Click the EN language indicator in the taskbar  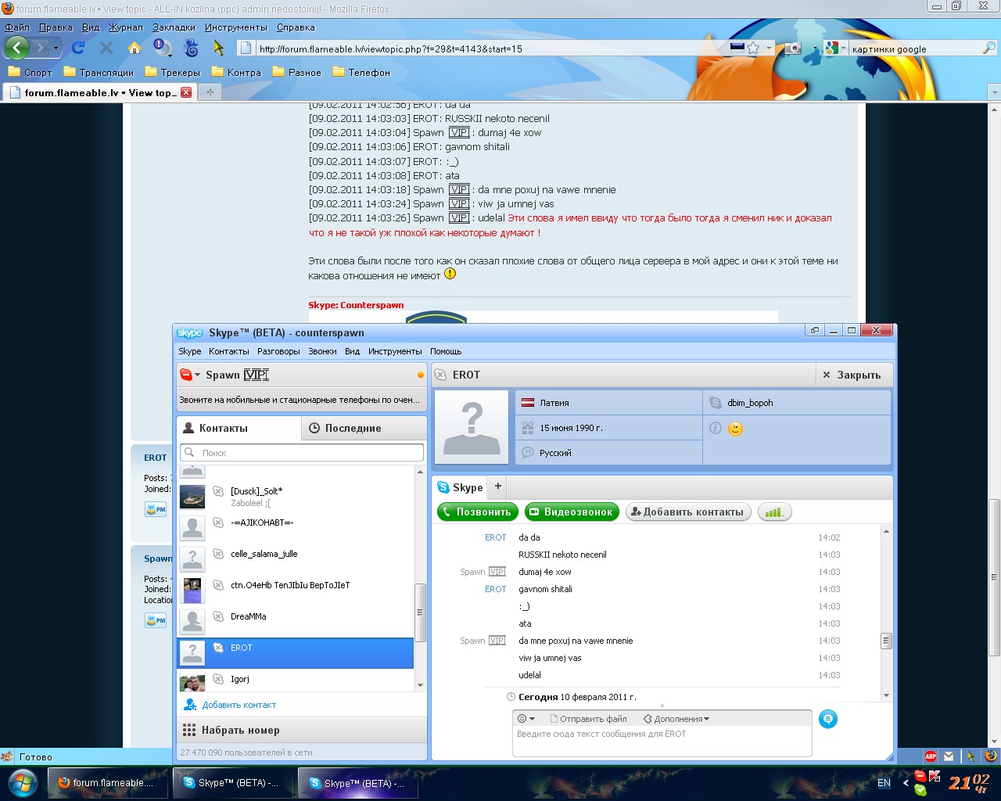pos(884,782)
